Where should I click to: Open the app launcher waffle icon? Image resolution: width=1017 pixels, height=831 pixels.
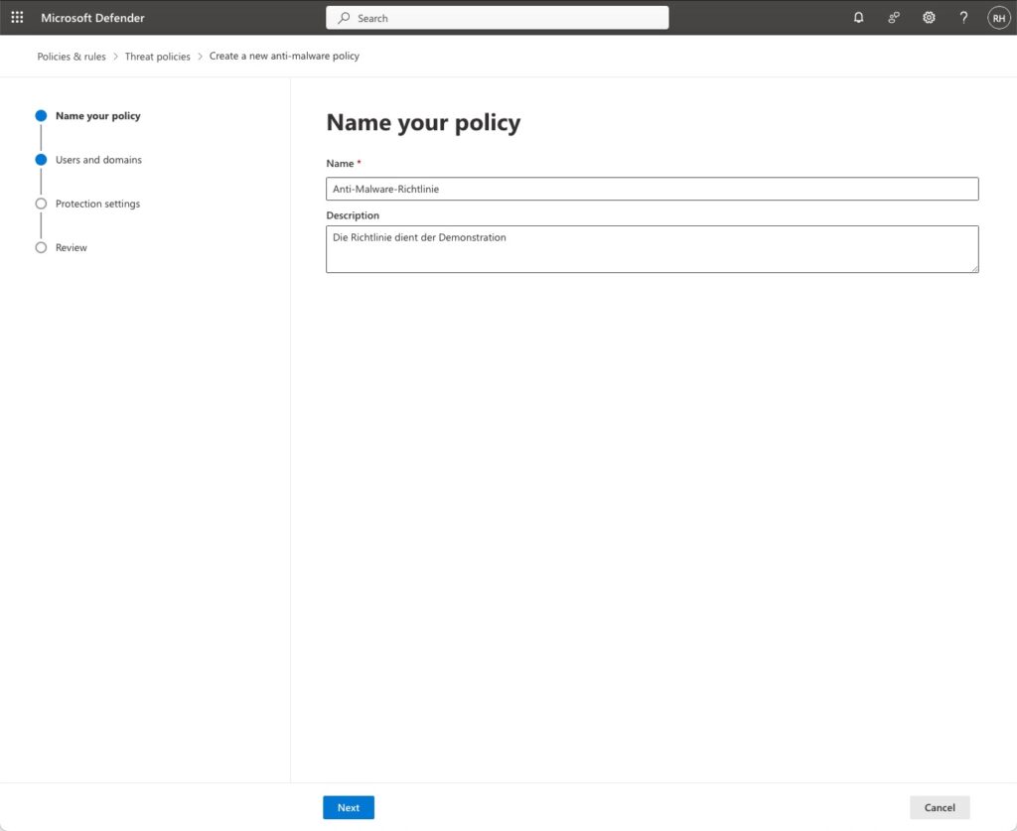click(17, 18)
